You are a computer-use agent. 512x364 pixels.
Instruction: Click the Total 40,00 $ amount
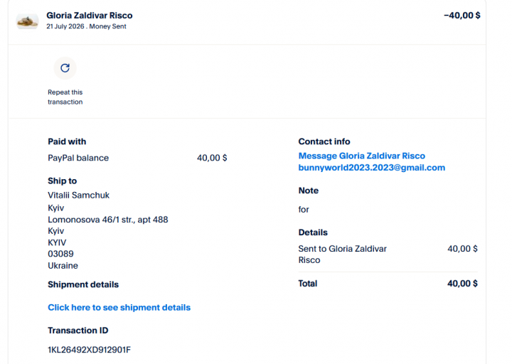click(462, 284)
